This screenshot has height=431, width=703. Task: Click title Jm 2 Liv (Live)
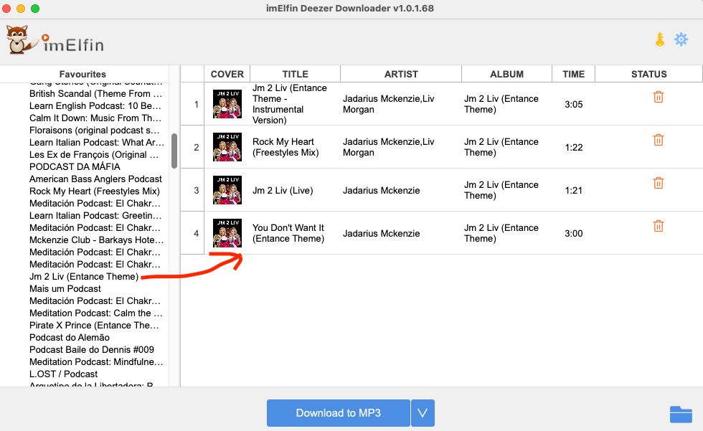point(283,191)
